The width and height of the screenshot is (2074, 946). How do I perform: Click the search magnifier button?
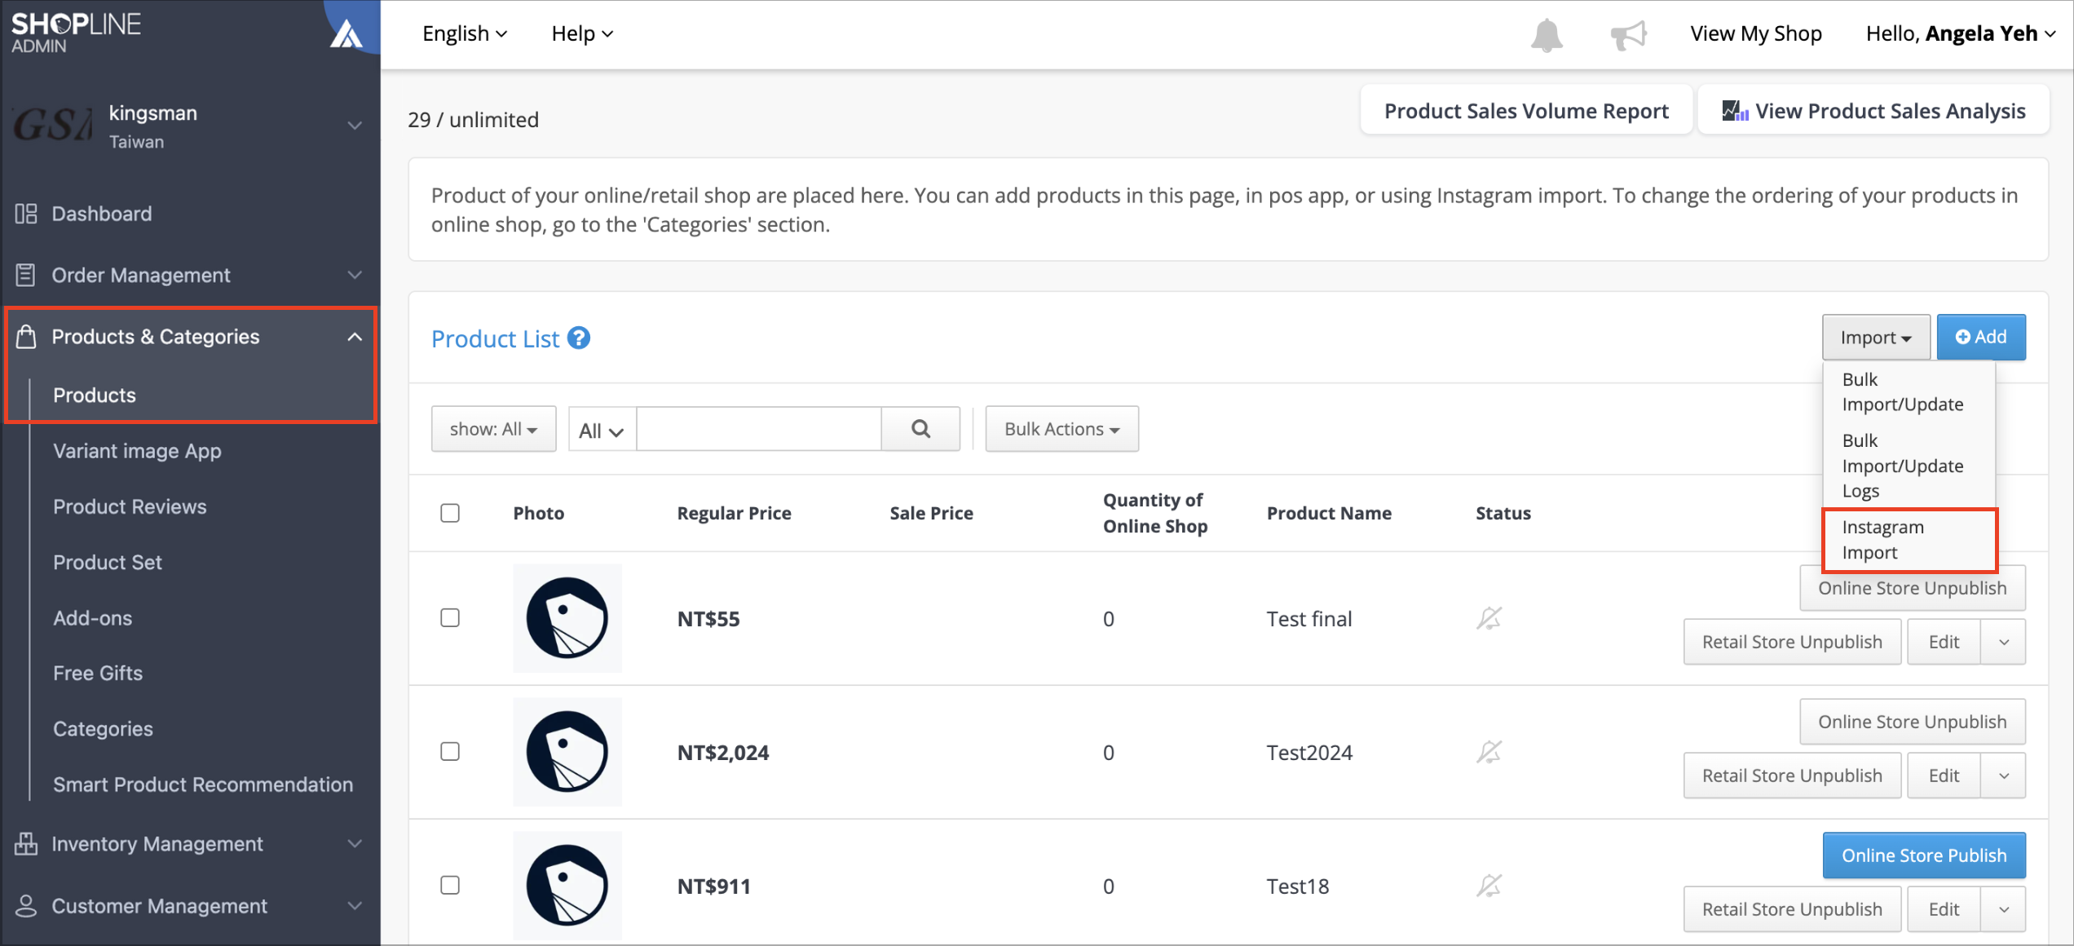920,429
